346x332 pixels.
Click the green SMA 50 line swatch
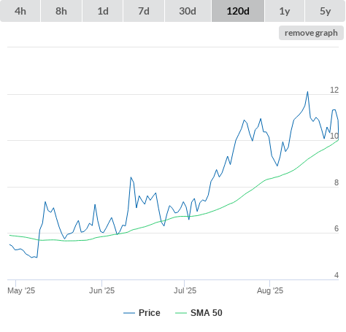coord(181,313)
